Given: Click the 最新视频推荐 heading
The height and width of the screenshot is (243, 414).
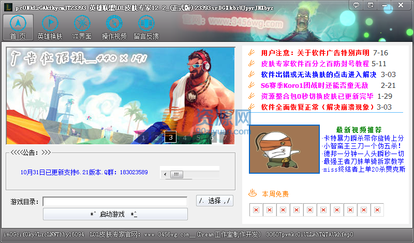Looking at the screenshot, I should pyautogui.click(x=359, y=130).
